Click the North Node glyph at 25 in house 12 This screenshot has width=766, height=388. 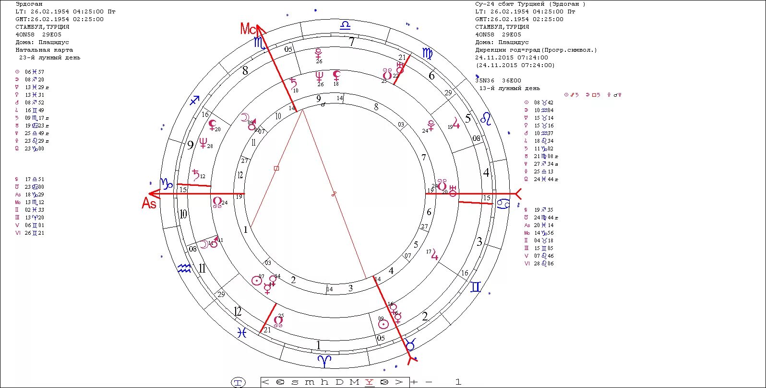pos(278,321)
